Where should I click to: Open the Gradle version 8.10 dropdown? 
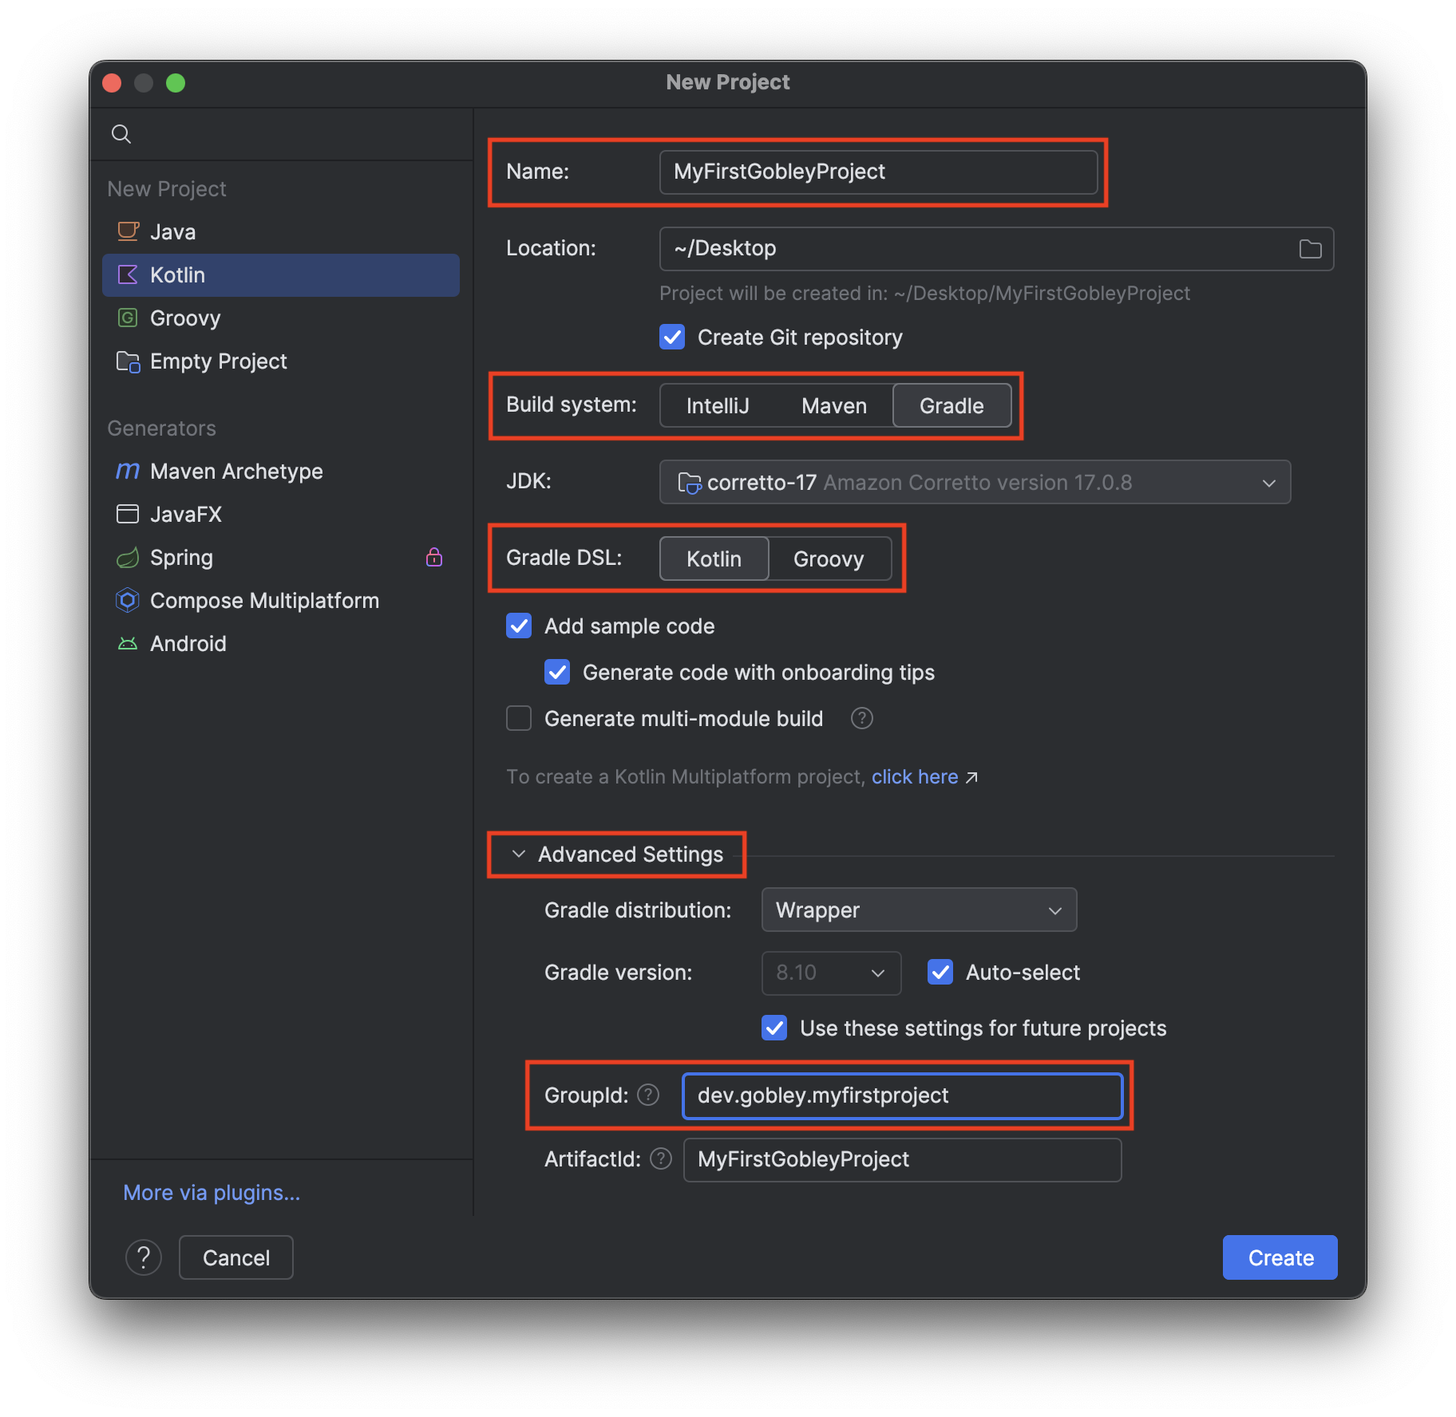coord(831,973)
